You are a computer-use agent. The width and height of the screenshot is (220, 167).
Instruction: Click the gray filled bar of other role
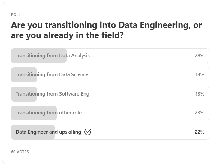coord(34,118)
